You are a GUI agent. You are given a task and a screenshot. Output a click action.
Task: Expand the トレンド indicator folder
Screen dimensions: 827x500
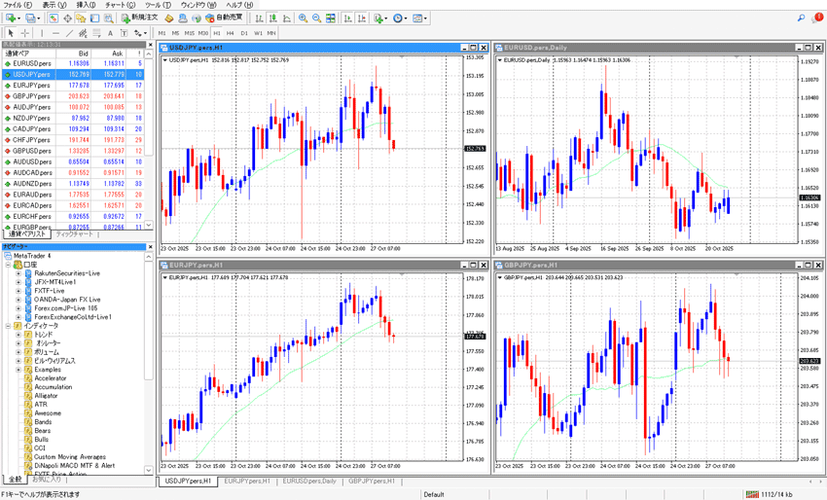click(x=18, y=335)
